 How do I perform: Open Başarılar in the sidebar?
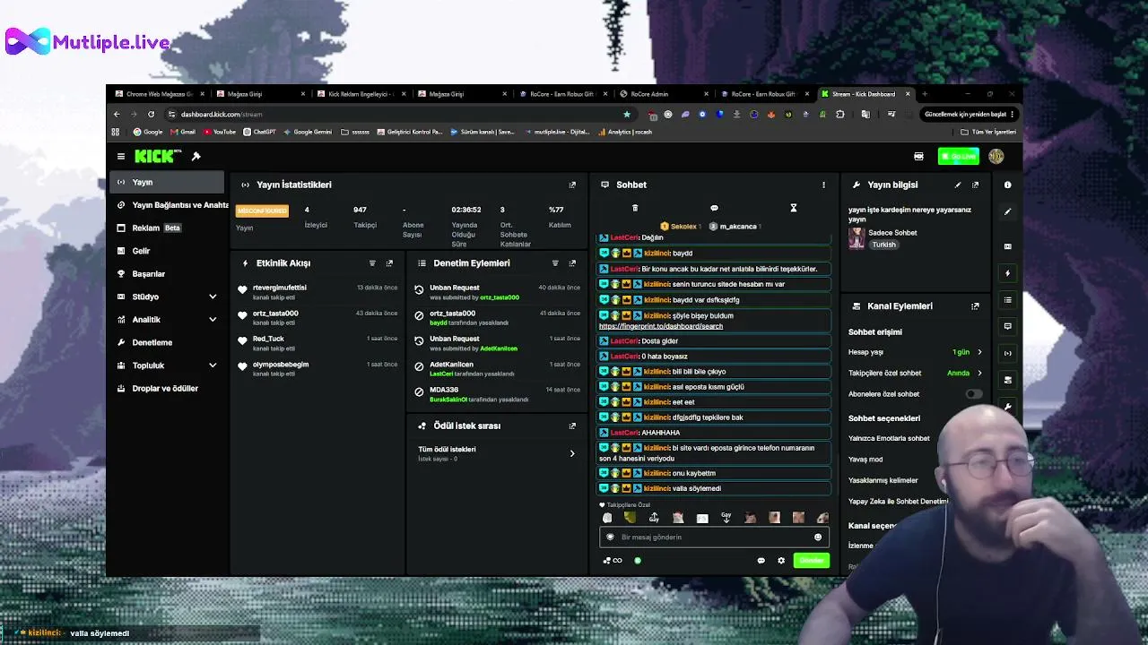(168, 274)
